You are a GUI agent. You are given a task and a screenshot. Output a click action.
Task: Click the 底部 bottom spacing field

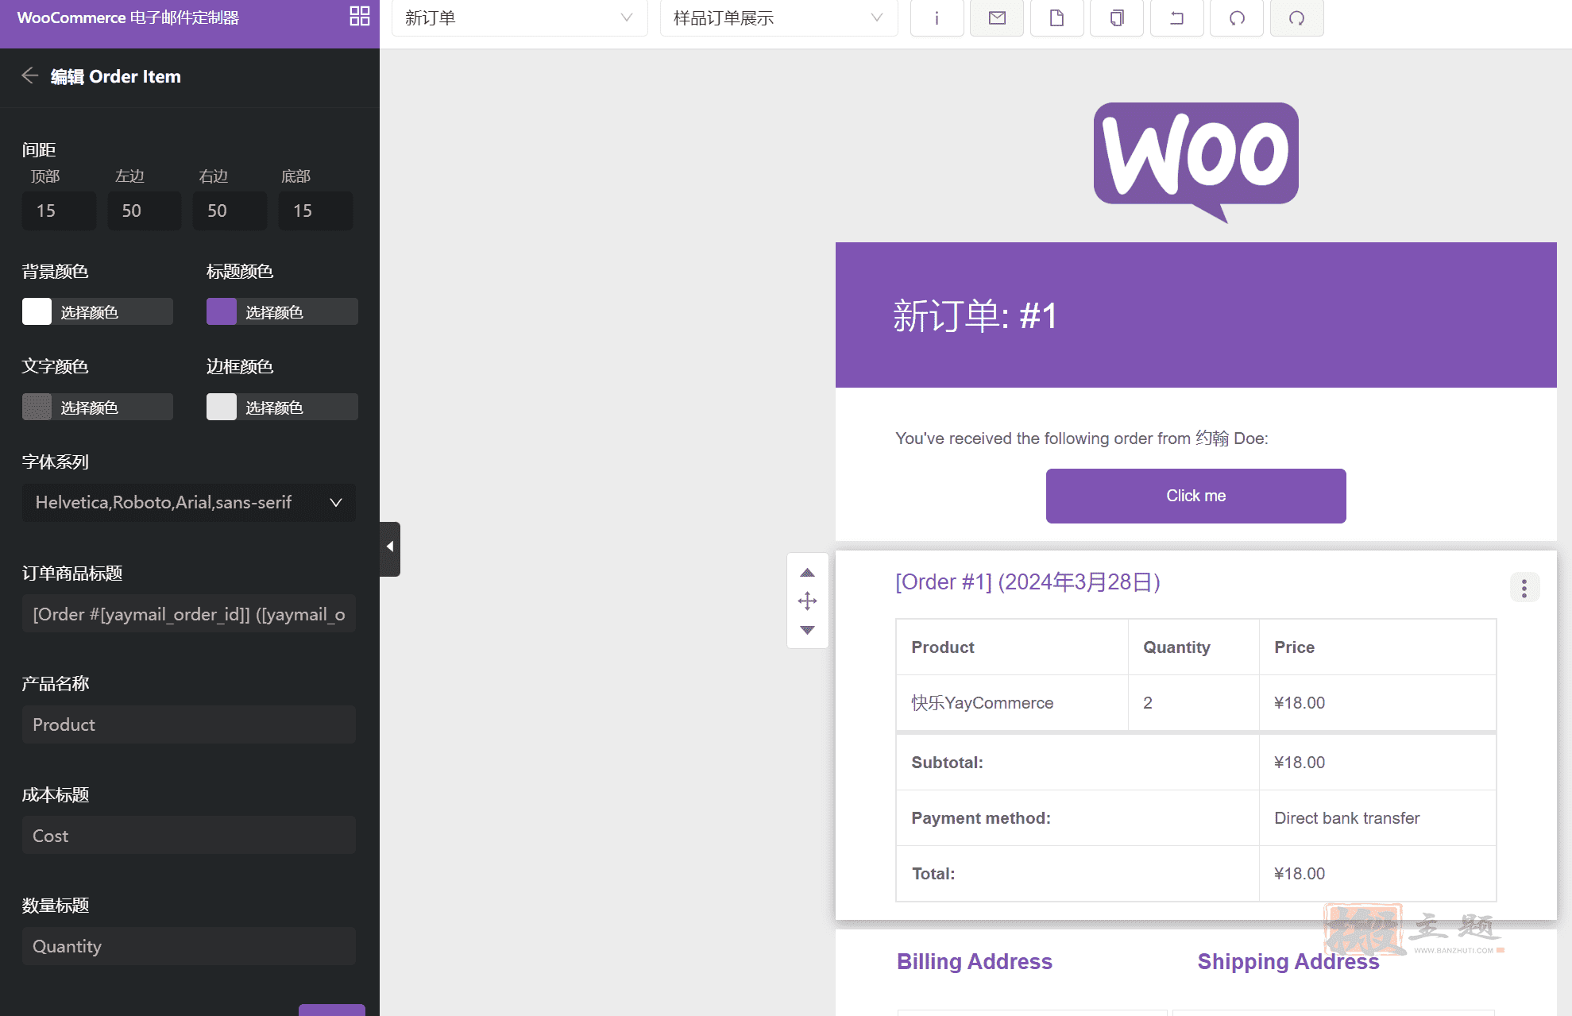316,211
